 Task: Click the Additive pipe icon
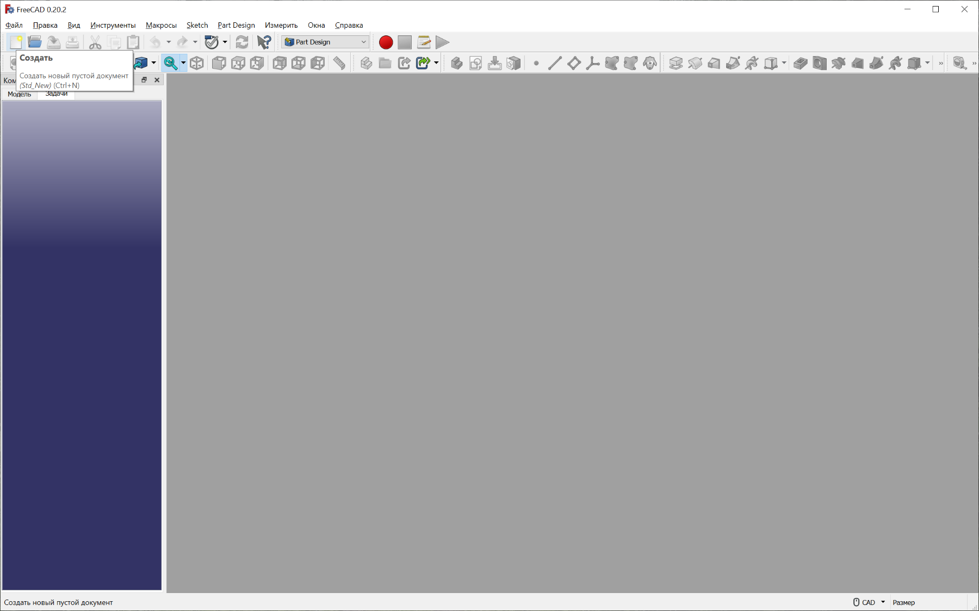tap(733, 63)
